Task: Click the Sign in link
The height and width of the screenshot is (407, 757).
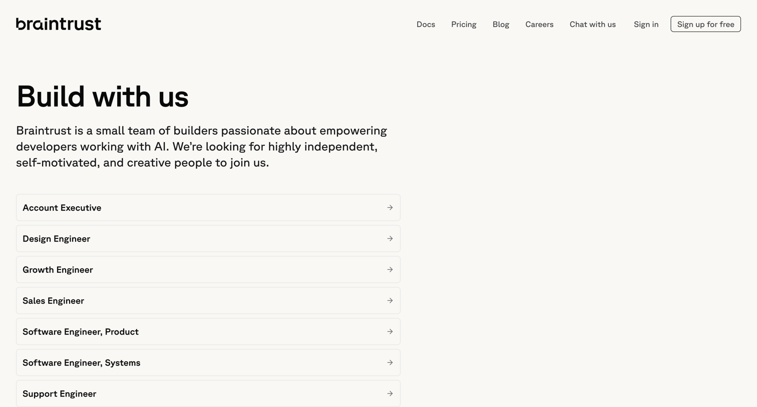Action: click(x=646, y=24)
